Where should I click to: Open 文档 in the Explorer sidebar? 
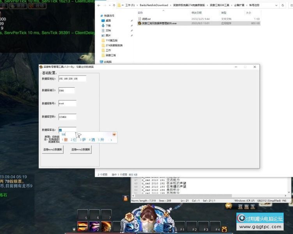(x=108, y=30)
